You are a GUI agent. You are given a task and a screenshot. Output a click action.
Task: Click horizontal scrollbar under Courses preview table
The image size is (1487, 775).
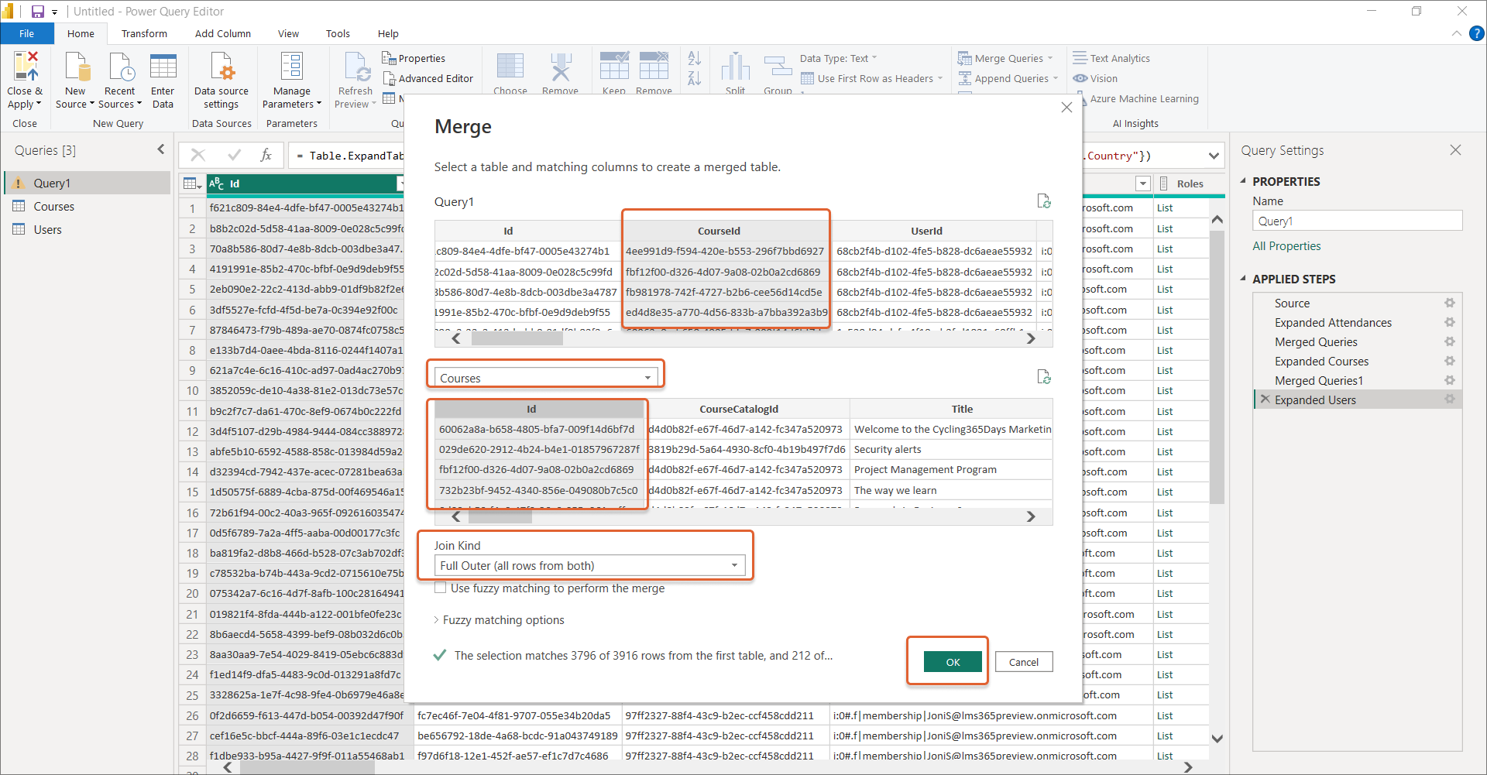(742, 516)
